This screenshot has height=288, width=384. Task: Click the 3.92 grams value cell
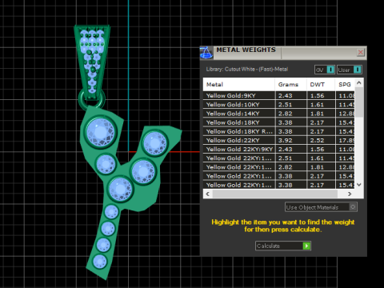coord(290,140)
